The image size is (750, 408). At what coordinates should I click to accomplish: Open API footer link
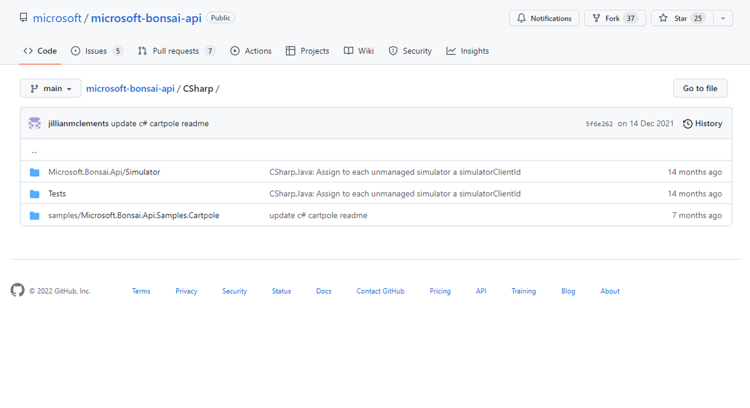[481, 291]
